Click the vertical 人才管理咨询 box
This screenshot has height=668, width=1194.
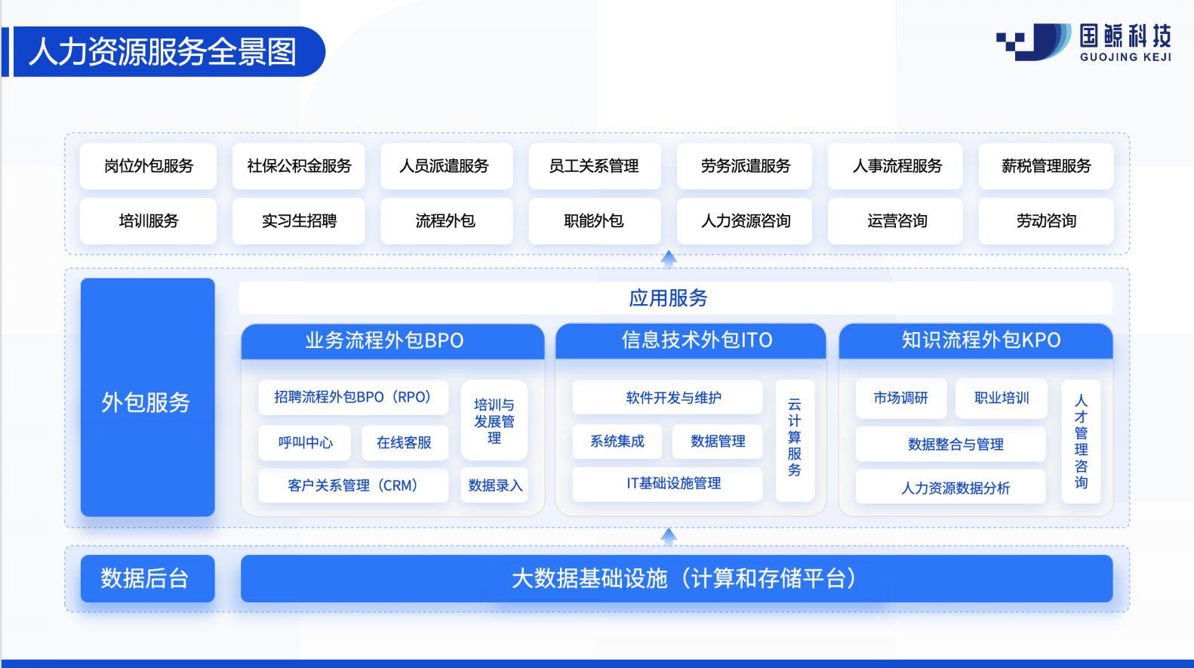pos(1081,442)
